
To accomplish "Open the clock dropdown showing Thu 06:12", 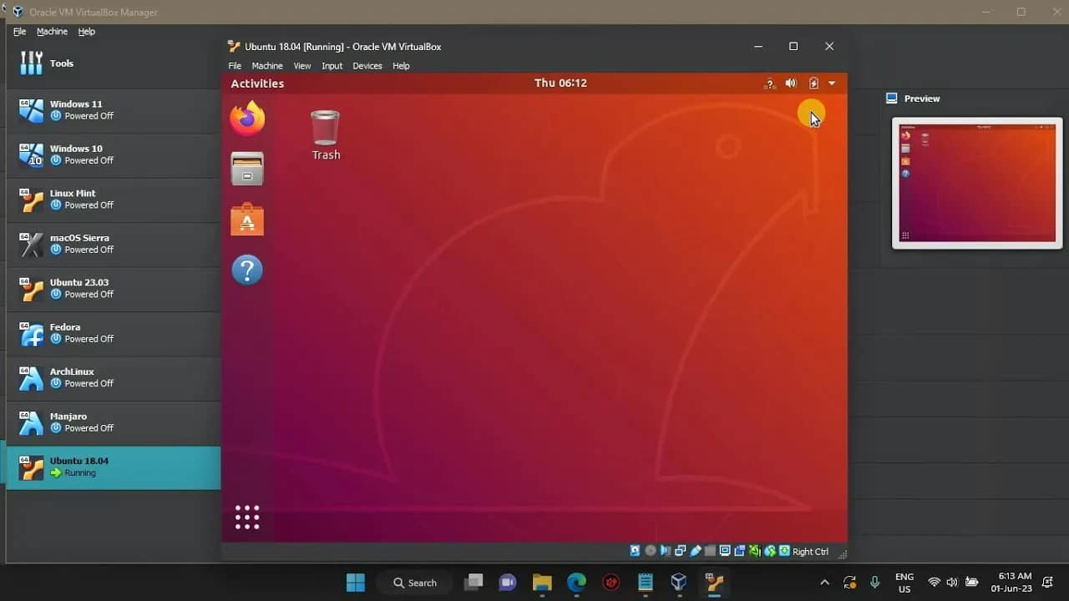I will [560, 83].
